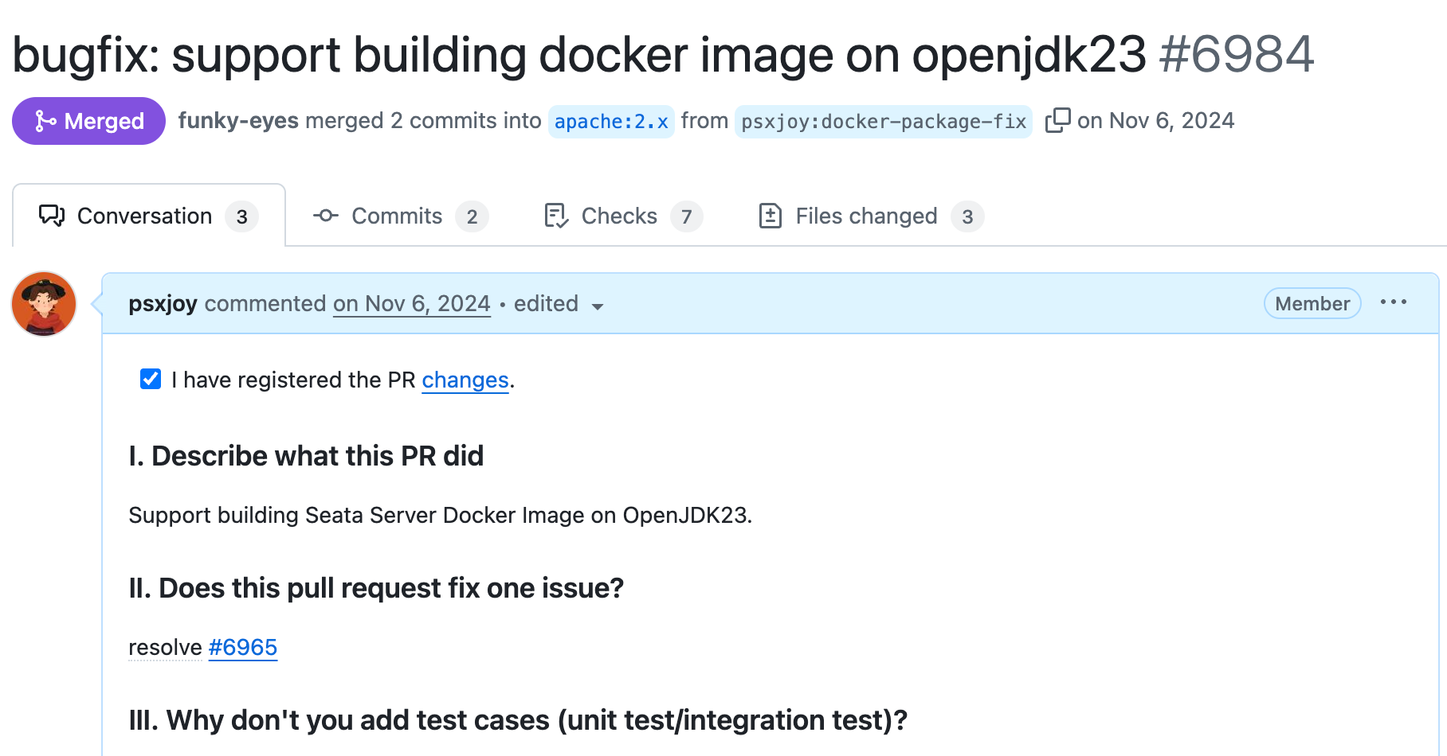Open issue #6965
This screenshot has height=756, width=1447.
coord(243,647)
